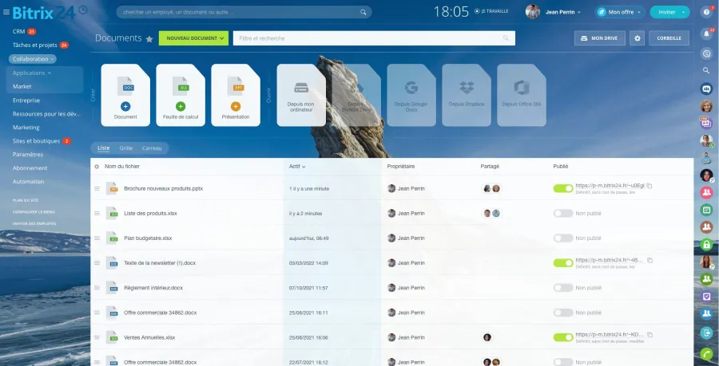Open Jean Perrin user menu
Viewport: 719px width, 366px height.
[554, 12]
